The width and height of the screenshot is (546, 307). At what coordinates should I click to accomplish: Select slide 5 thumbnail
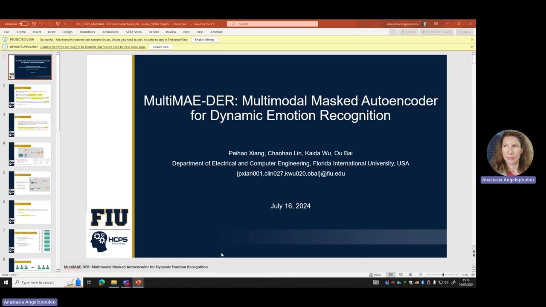[x=30, y=183]
